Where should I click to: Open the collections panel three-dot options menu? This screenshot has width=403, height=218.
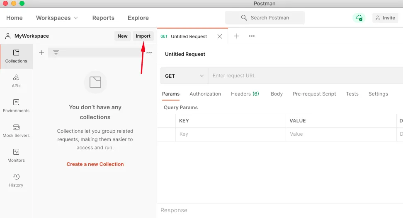(149, 53)
